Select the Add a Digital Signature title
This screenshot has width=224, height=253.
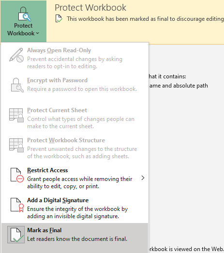coord(58,200)
